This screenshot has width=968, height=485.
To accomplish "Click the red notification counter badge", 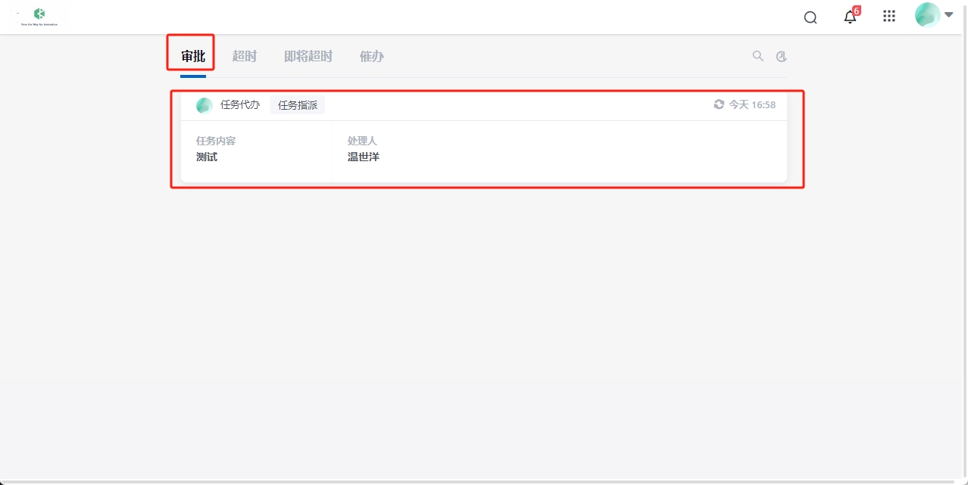I will tap(857, 10).
